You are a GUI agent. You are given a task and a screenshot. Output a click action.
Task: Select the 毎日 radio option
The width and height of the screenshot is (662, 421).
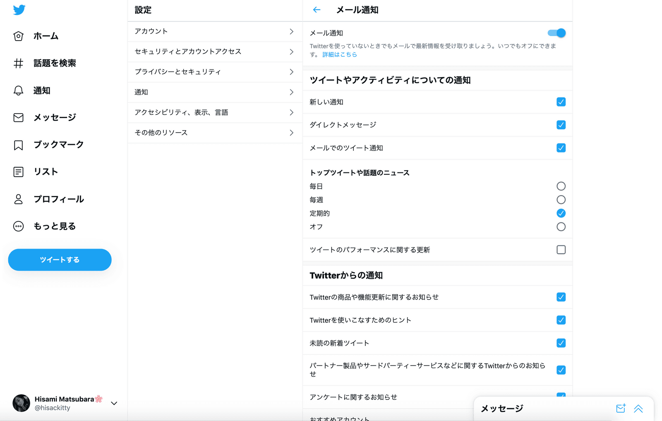[561, 186]
